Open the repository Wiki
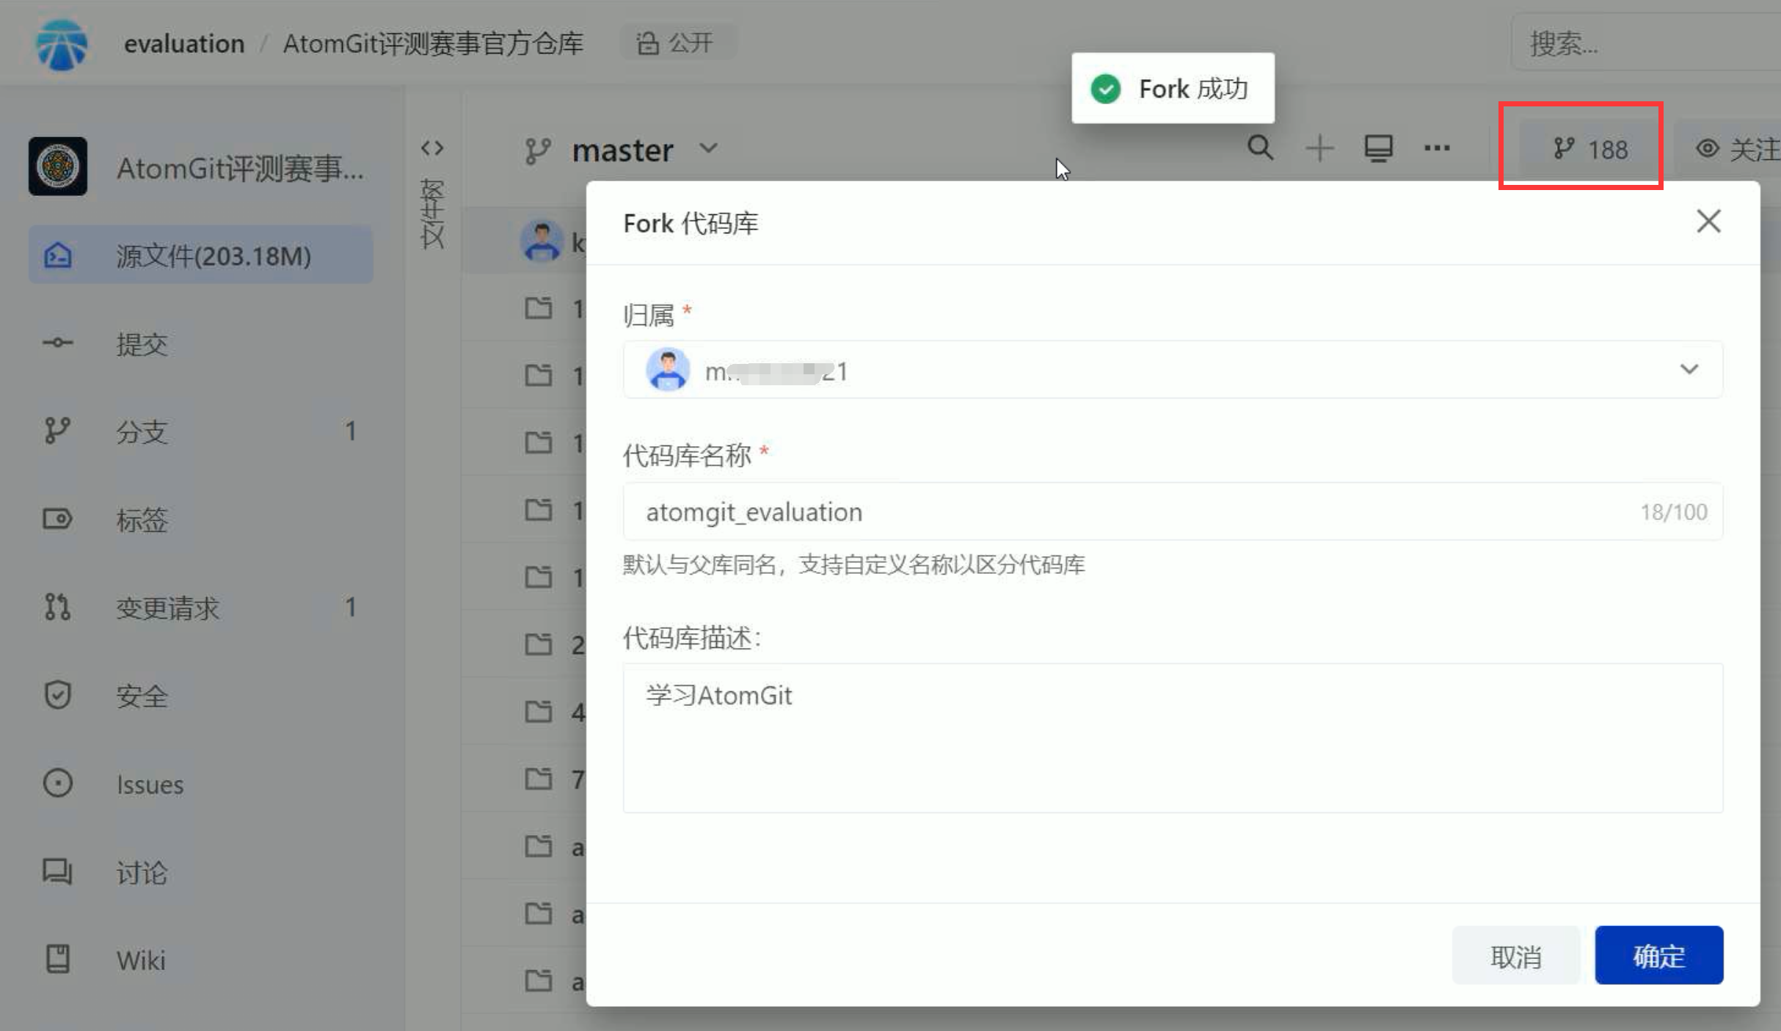Screen dimensions: 1781x1031 [140, 958]
